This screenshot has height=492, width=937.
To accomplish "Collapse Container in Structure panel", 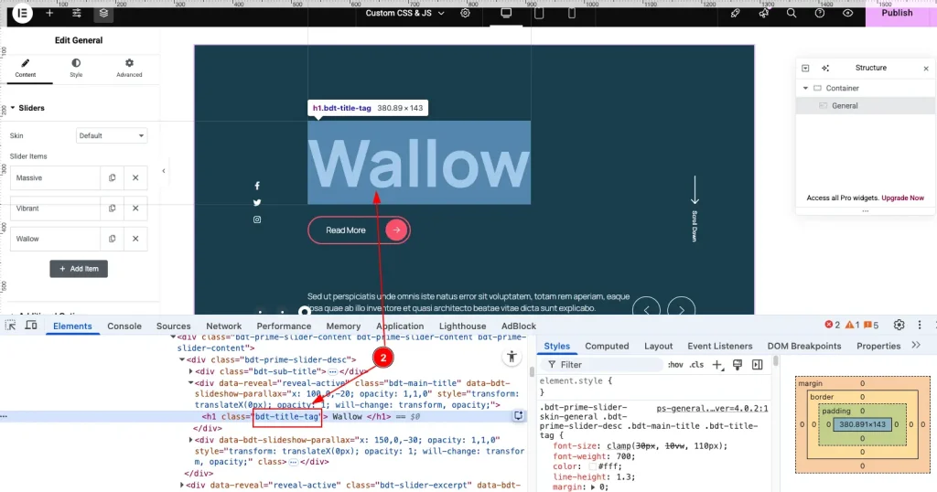I will (806, 89).
